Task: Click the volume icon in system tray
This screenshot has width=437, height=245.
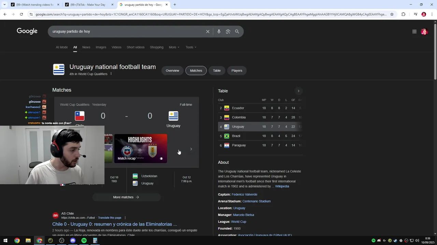Action: coord(417,241)
